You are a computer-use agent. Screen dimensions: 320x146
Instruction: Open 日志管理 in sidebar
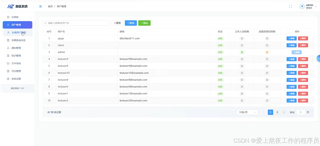pyautogui.click(x=17, y=71)
